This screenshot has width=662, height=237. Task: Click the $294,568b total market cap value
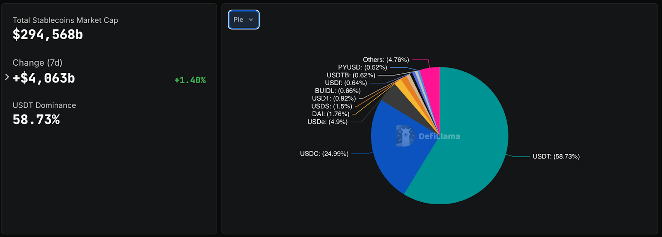(x=48, y=35)
